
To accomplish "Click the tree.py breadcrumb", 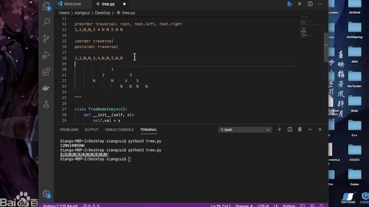I will click(x=129, y=13).
